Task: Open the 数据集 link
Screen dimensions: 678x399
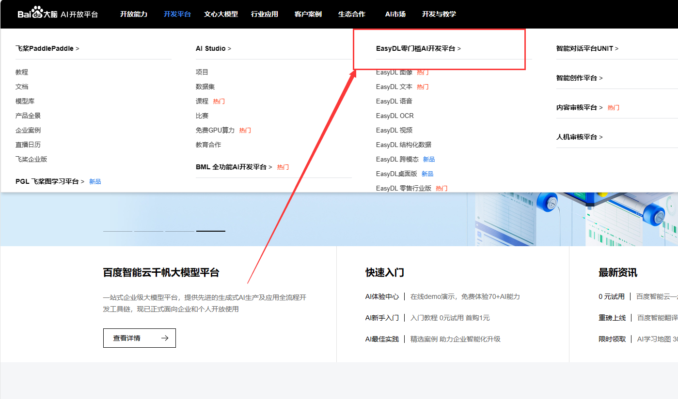Action: (x=205, y=87)
